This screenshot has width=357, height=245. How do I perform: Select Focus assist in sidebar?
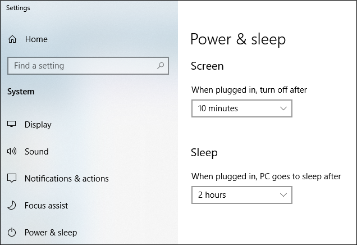click(x=46, y=206)
